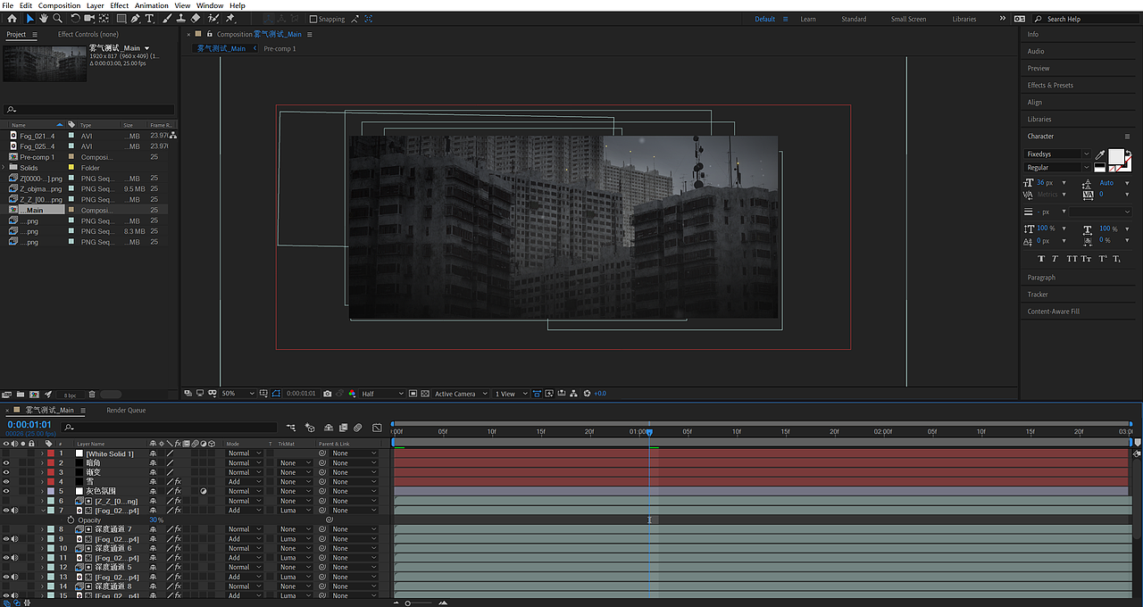
Task: Click Motion Blur enable icon in timeline
Action: point(357,428)
